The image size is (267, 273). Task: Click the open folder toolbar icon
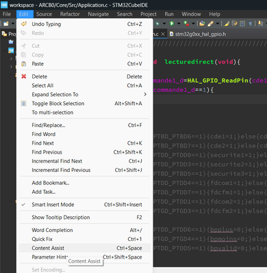point(202,23)
